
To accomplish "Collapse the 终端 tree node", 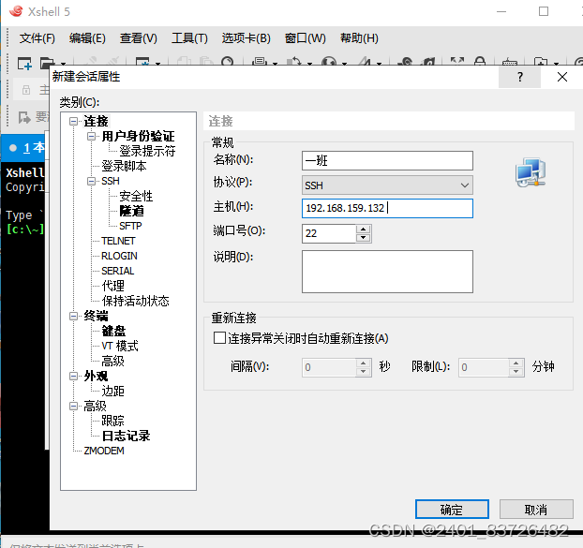I will pos(74,317).
